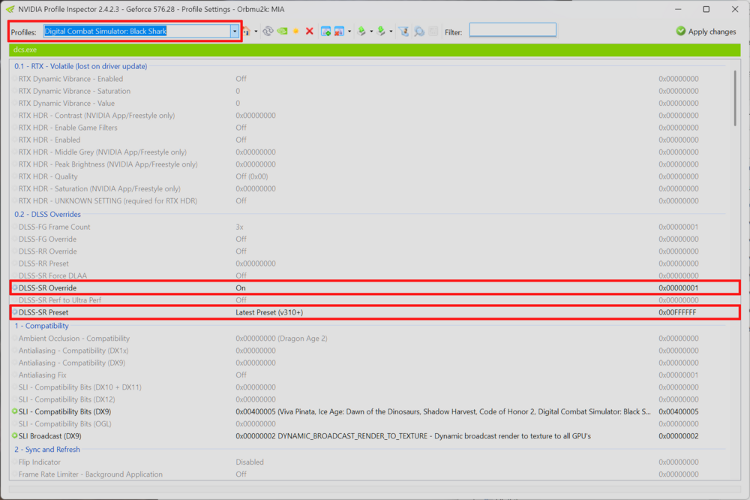Click the user-modified profiles filter funnel icon
Image resolution: width=750 pixels, height=500 pixels.
[403, 32]
